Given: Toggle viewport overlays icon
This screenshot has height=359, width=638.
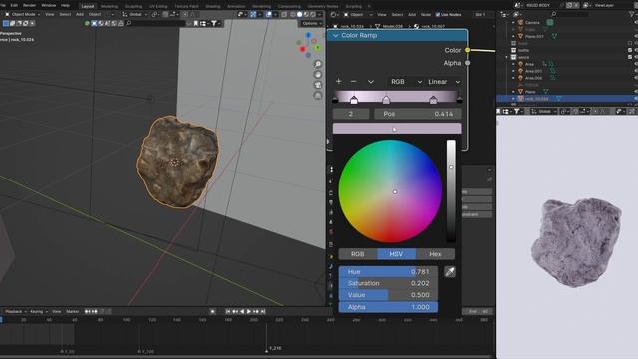Looking at the screenshot, I should coord(269,14).
